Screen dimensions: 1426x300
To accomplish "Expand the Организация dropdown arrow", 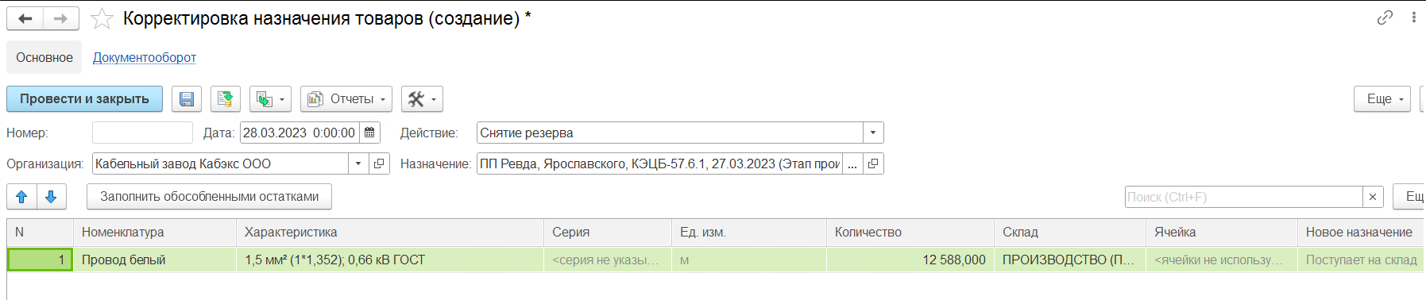I will 358,163.
